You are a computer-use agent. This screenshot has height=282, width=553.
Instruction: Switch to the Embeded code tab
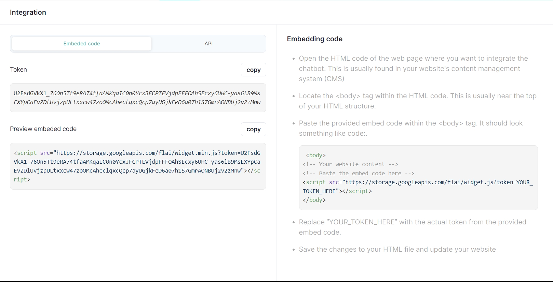click(82, 44)
